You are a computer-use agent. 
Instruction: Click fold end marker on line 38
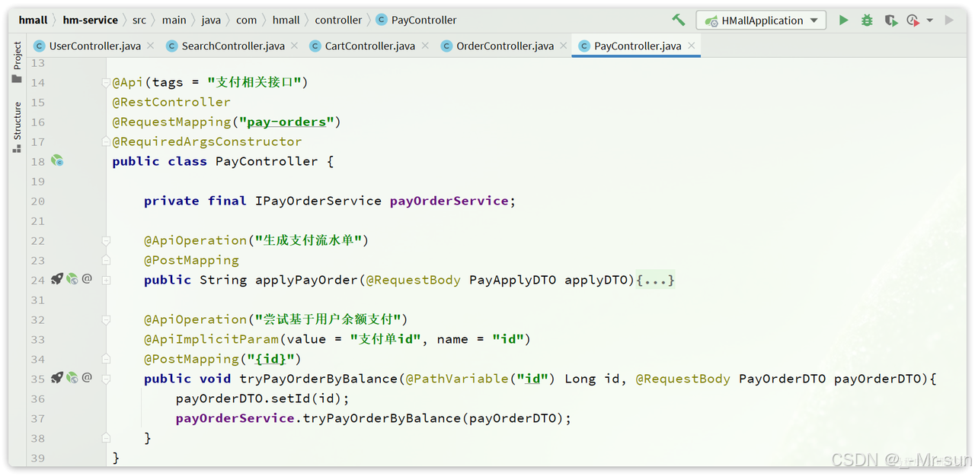pos(107,438)
